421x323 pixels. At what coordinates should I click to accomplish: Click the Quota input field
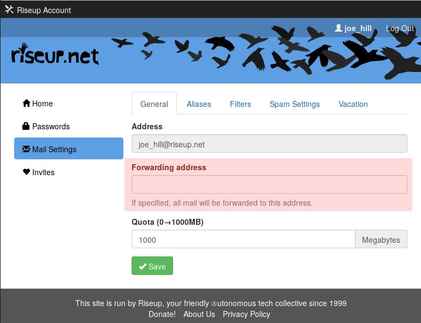(x=243, y=240)
